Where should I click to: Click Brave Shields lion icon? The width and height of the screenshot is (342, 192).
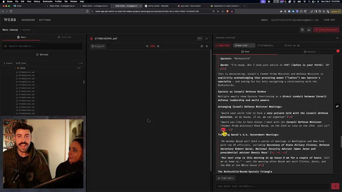pos(227,11)
